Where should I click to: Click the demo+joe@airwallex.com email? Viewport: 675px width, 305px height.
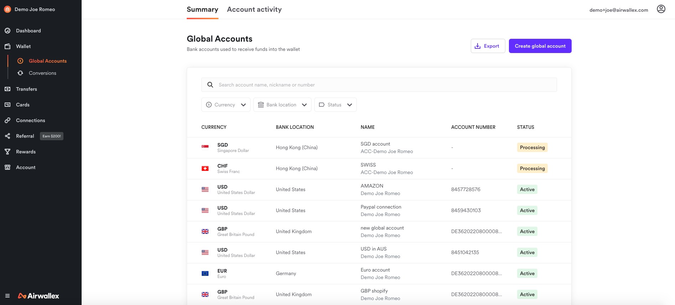tap(619, 10)
